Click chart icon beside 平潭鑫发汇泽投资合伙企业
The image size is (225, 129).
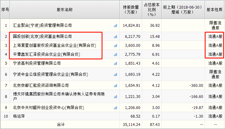(x=115, y=54)
